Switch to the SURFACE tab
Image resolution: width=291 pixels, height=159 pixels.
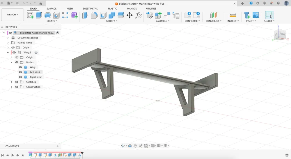[52, 8]
